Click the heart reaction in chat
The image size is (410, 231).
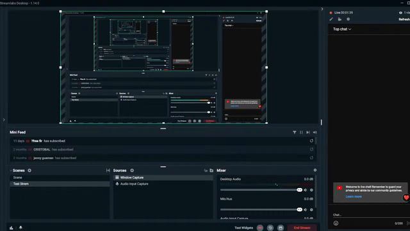click(x=406, y=198)
